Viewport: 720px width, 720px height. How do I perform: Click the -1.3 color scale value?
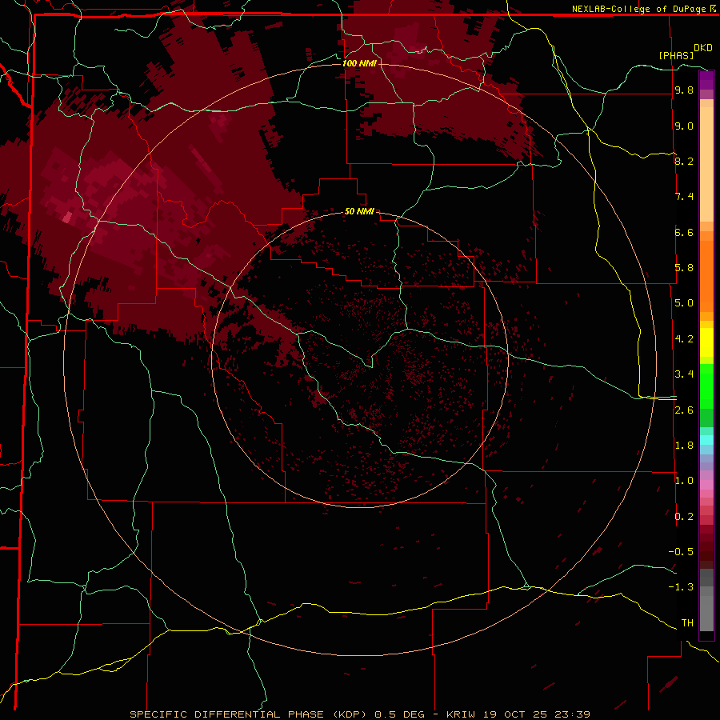click(x=681, y=587)
